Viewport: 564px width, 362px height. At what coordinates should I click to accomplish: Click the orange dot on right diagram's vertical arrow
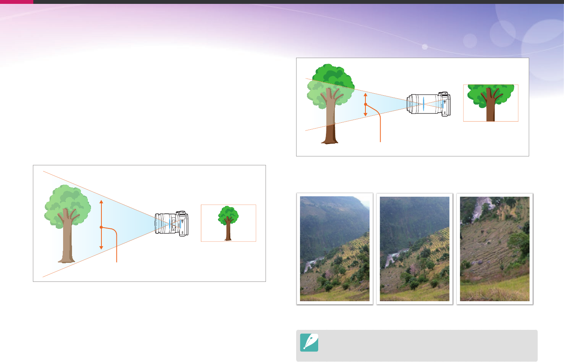[365, 105]
